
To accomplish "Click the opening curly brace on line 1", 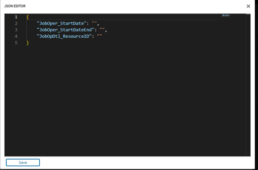I will point(27,17).
